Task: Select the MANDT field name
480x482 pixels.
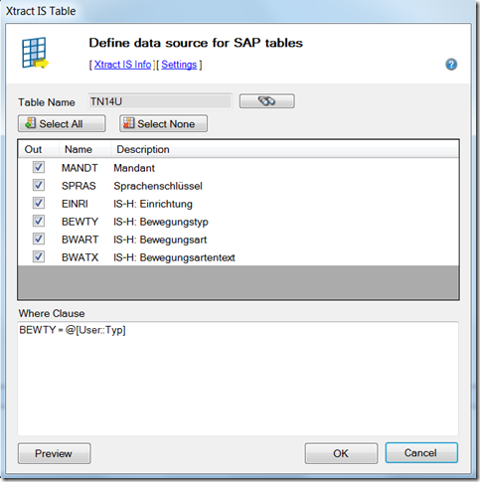Action: pyautogui.click(x=80, y=168)
